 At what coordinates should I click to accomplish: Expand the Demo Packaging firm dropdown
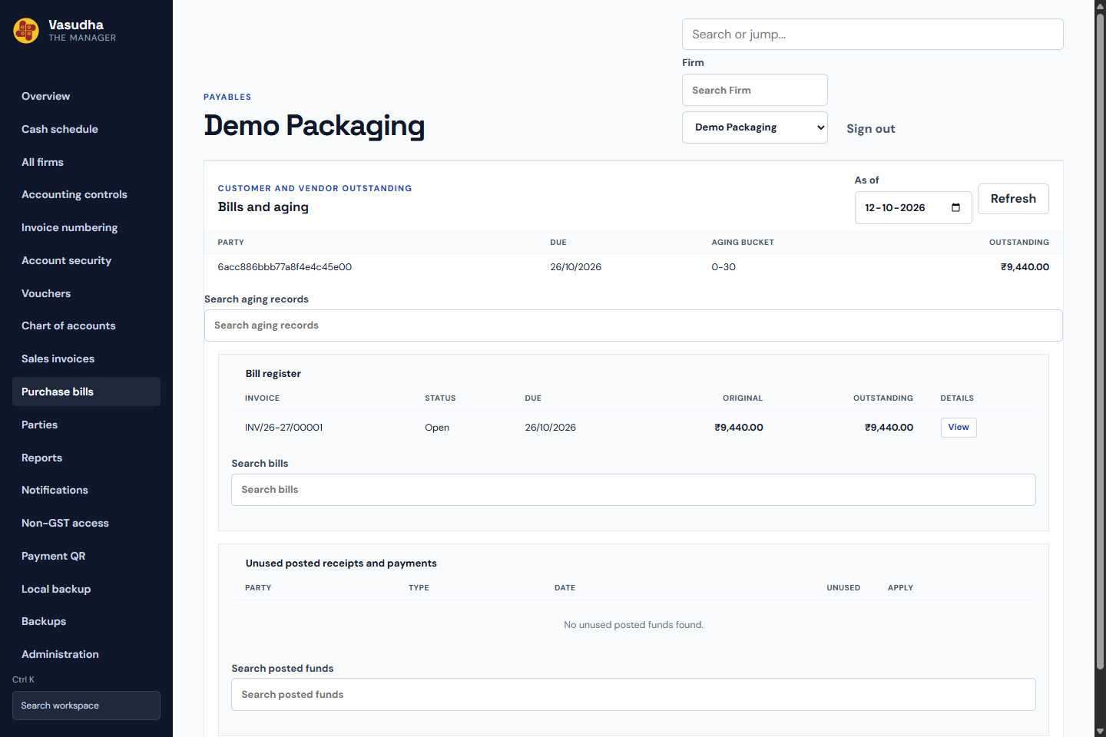click(754, 127)
